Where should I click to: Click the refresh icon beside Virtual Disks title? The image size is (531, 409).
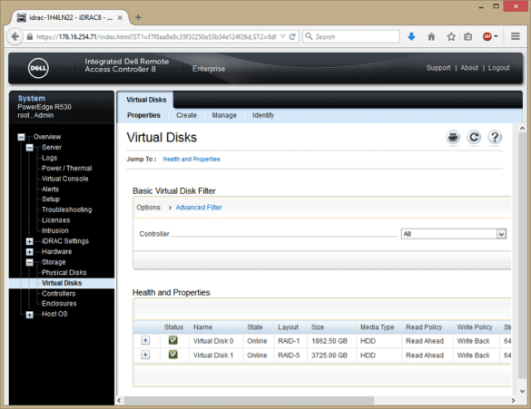click(x=474, y=137)
